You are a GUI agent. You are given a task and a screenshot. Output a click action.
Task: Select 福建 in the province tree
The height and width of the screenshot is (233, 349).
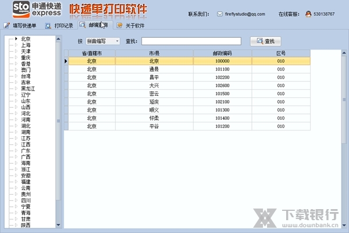pos(26,182)
